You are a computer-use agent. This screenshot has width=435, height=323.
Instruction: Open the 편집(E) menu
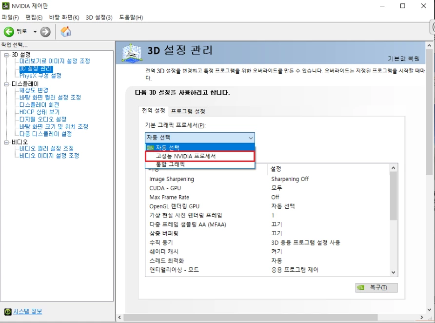click(x=34, y=18)
